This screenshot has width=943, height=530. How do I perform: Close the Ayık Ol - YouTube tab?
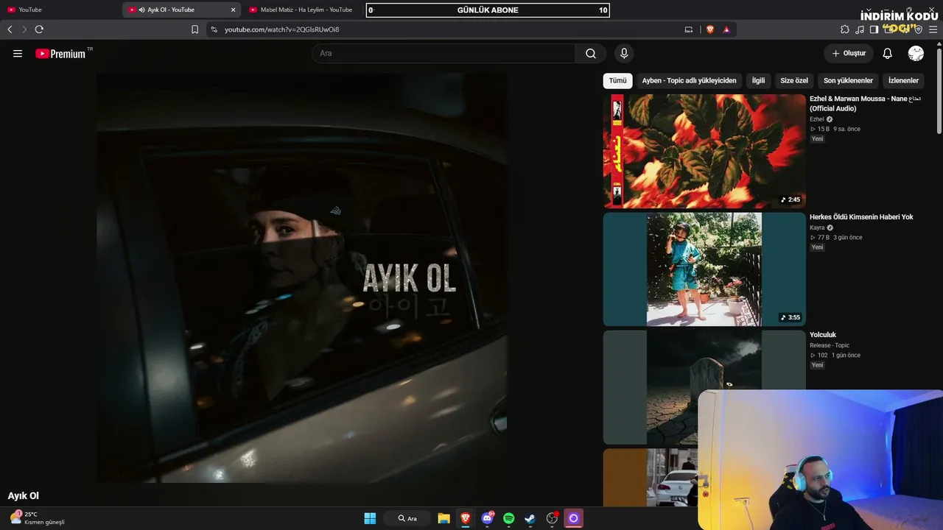234,10
